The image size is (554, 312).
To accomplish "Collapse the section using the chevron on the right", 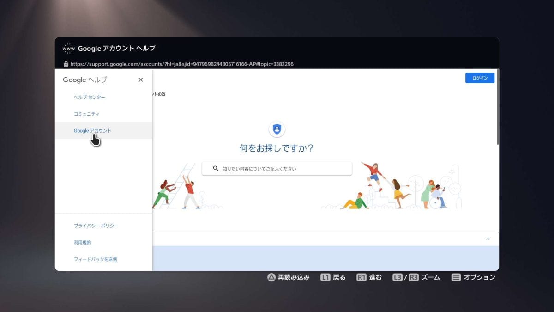I will point(488,239).
